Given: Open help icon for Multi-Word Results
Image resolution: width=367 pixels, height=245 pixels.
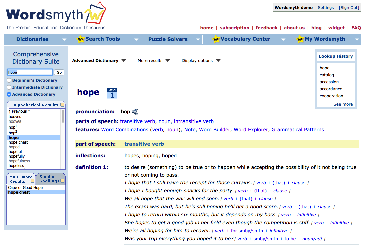Looking at the screenshot, I should [x=33, y=181].
